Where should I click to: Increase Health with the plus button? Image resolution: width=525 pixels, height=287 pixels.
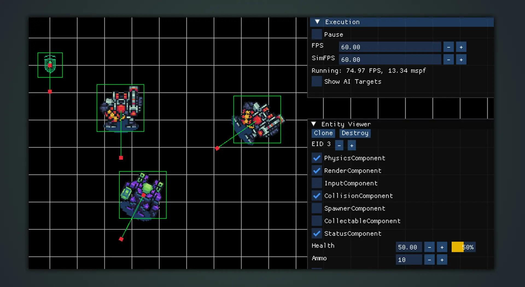point(442,247)
